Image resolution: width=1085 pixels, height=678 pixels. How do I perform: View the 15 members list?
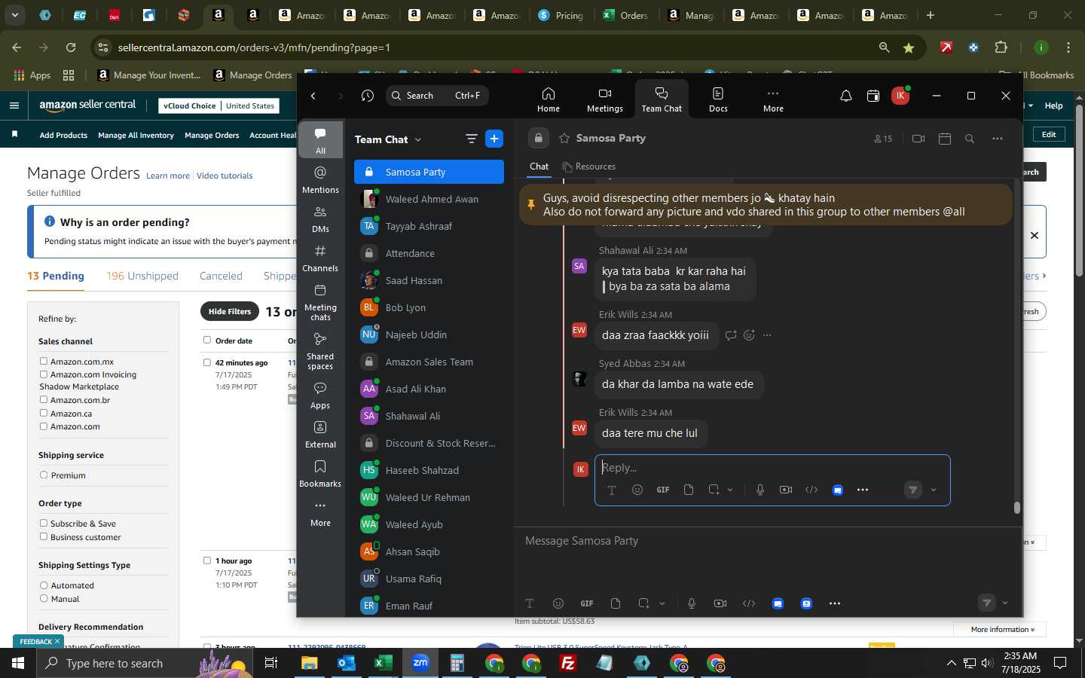pos(883,139)
